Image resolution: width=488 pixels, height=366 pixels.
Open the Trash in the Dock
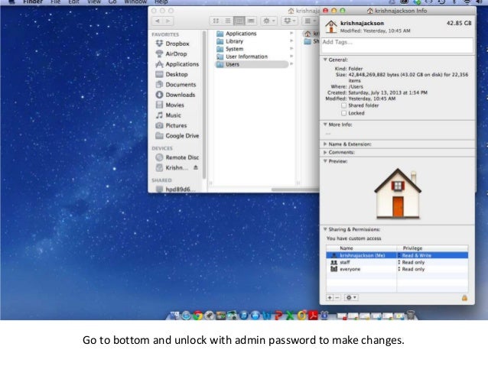tap(411, 316)
